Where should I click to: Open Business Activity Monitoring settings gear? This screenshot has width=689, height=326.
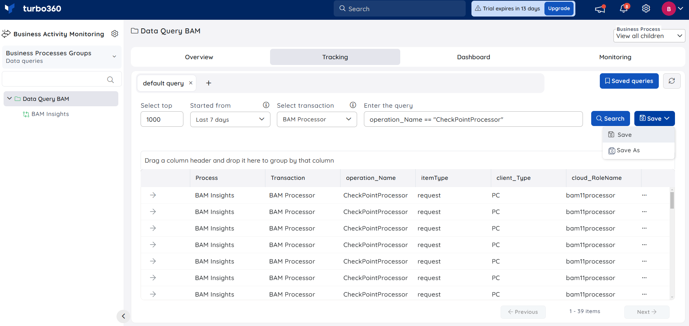coord(115,34)
